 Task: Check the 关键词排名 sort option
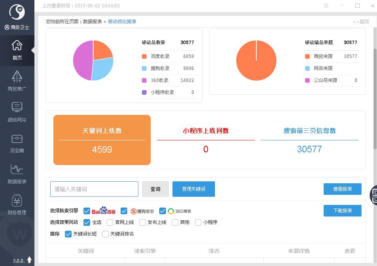pos(105,234)
